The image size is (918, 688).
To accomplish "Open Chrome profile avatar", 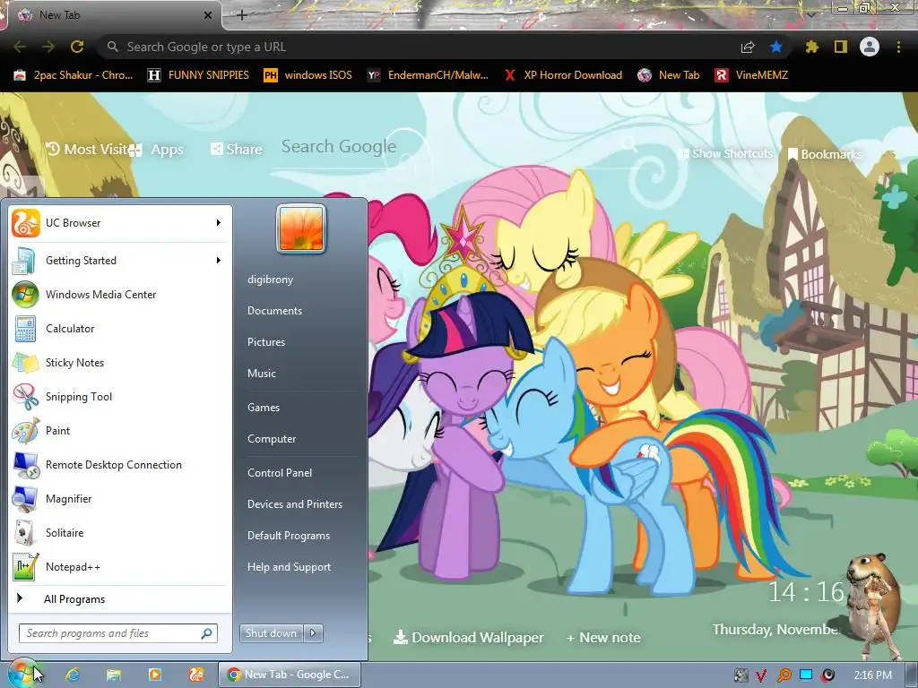I will (x=870, y=47).
